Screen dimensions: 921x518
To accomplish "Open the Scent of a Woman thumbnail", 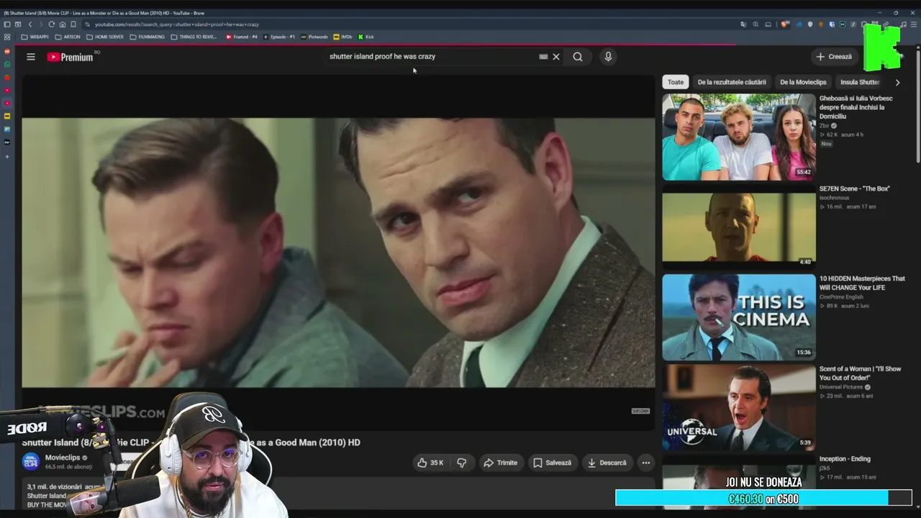I will point(739,406).
